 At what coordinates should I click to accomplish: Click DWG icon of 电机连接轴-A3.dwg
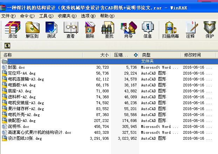[5, 79]
